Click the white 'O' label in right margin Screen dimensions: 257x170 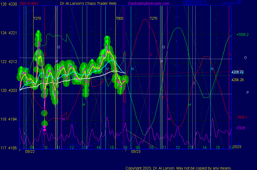[245, 58]
